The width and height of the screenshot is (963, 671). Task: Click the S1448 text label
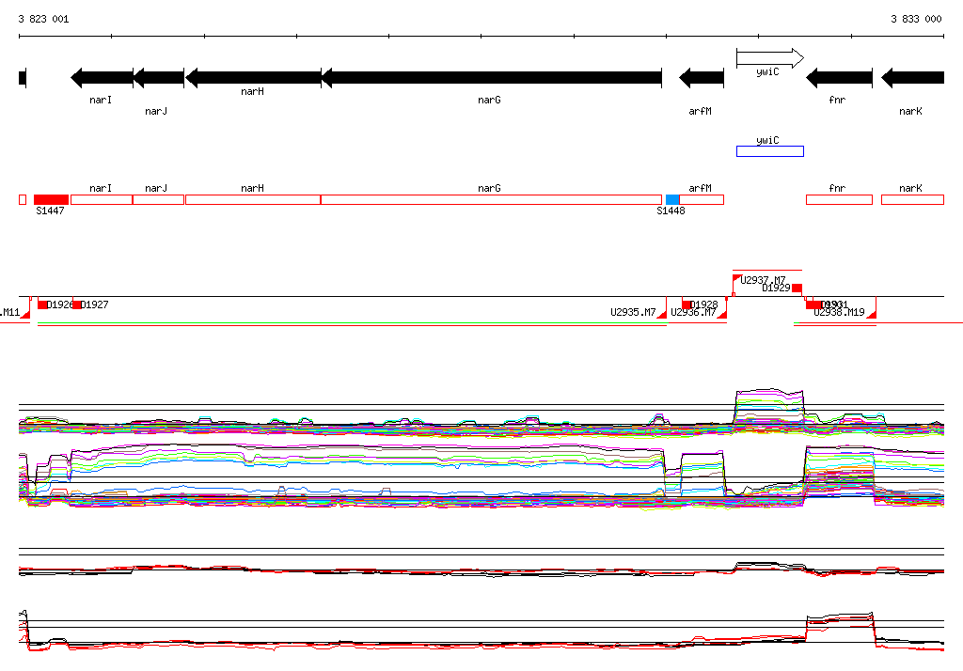point(671,211)
